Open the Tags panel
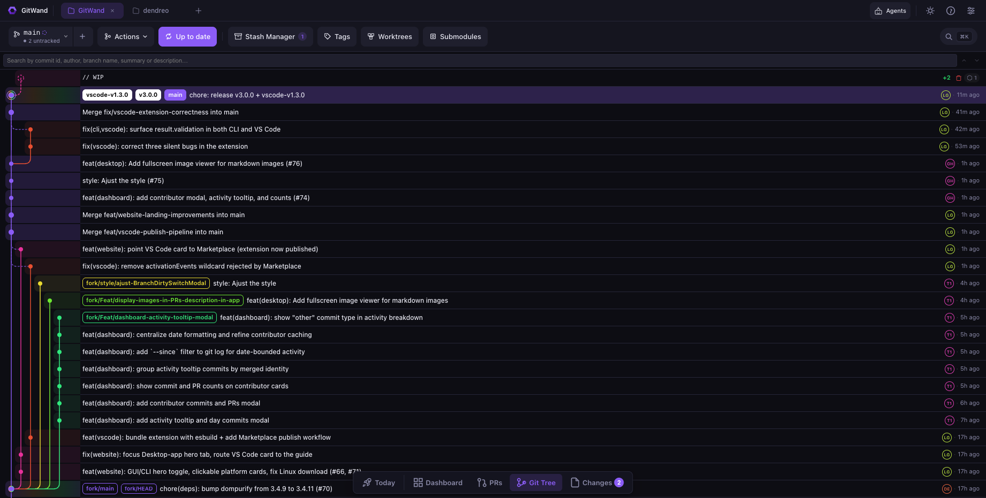Screen dimensions: 986x498 [337, 36]
